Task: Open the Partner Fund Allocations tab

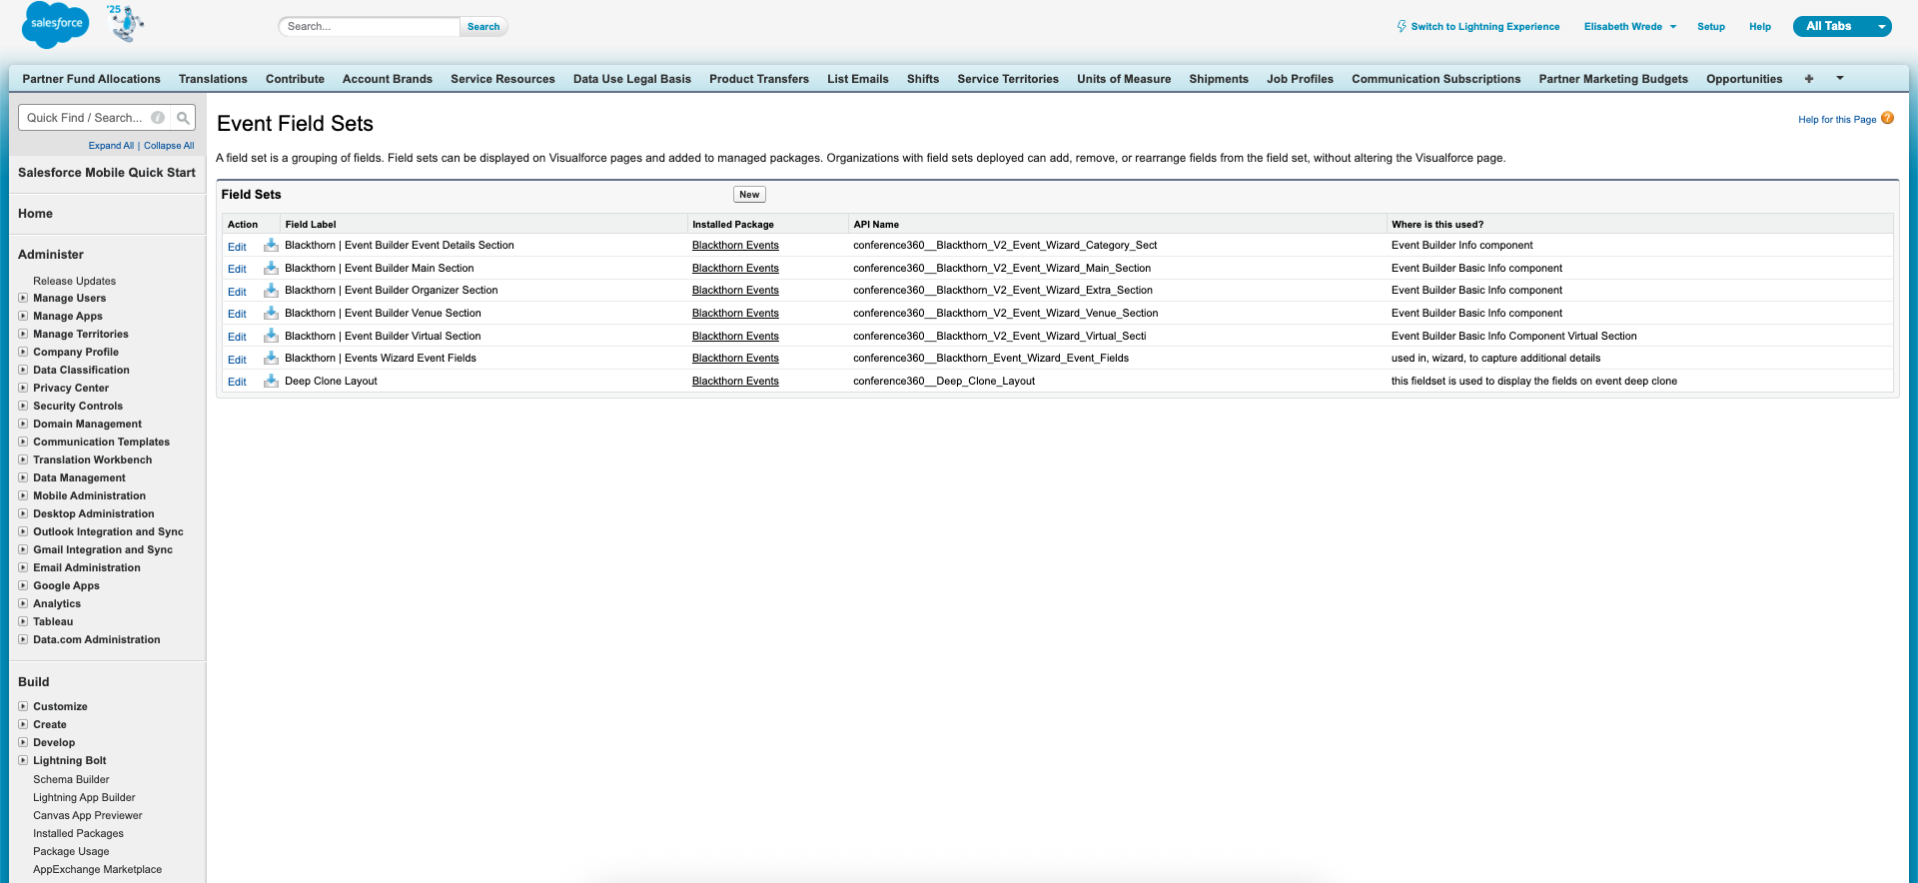Action: pyautogui.click(x=91, y=79)
